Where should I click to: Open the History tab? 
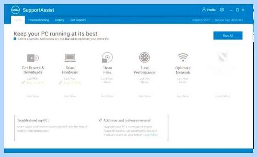(x=60, y=20)
